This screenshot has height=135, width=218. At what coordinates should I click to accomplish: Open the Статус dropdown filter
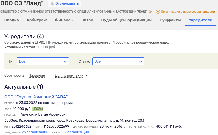(x=118, y=61)
